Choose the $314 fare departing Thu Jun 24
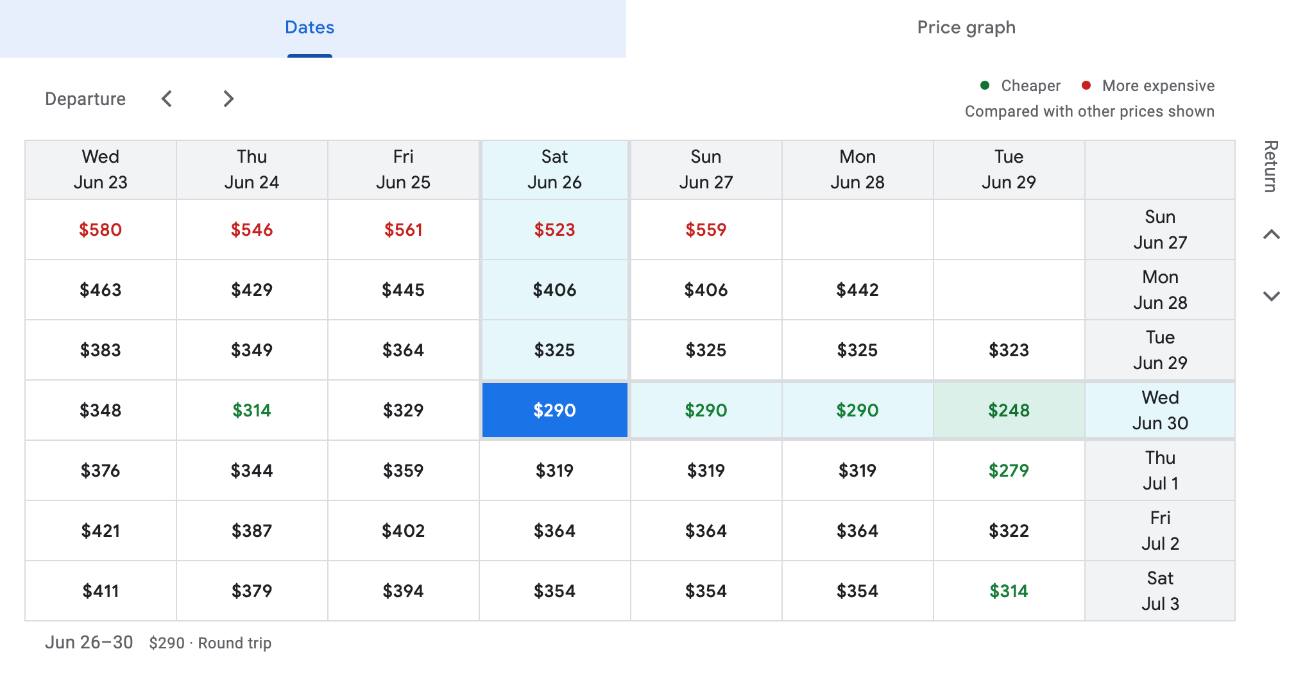 pos(252,410)
